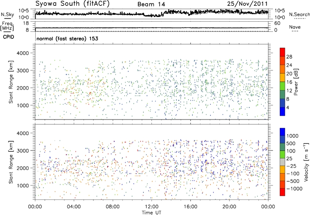The height and width of the screenshot is (215, 310).
Task: Click the '18' frequency tick label
Action: (26, 23)
